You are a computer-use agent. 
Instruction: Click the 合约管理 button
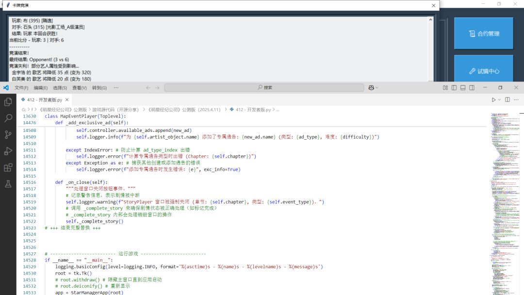[x=483, y=33]
